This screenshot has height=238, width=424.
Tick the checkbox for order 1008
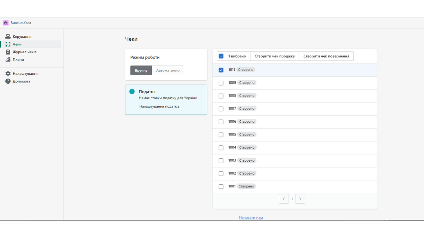click(221, 96)
